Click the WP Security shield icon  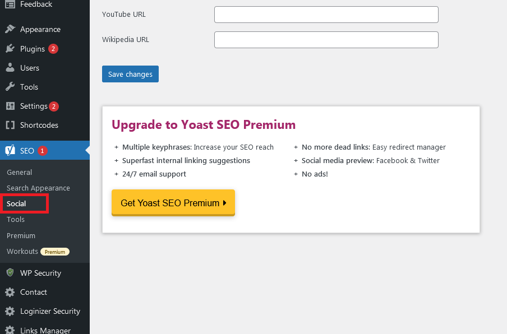coord(10,273)
